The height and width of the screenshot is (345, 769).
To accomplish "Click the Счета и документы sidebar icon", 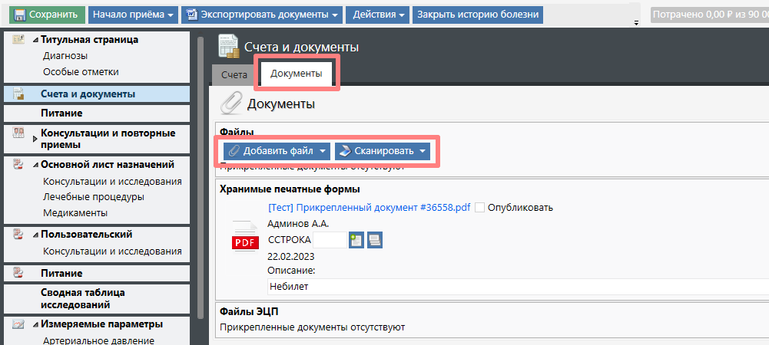I will coord(18,94).
